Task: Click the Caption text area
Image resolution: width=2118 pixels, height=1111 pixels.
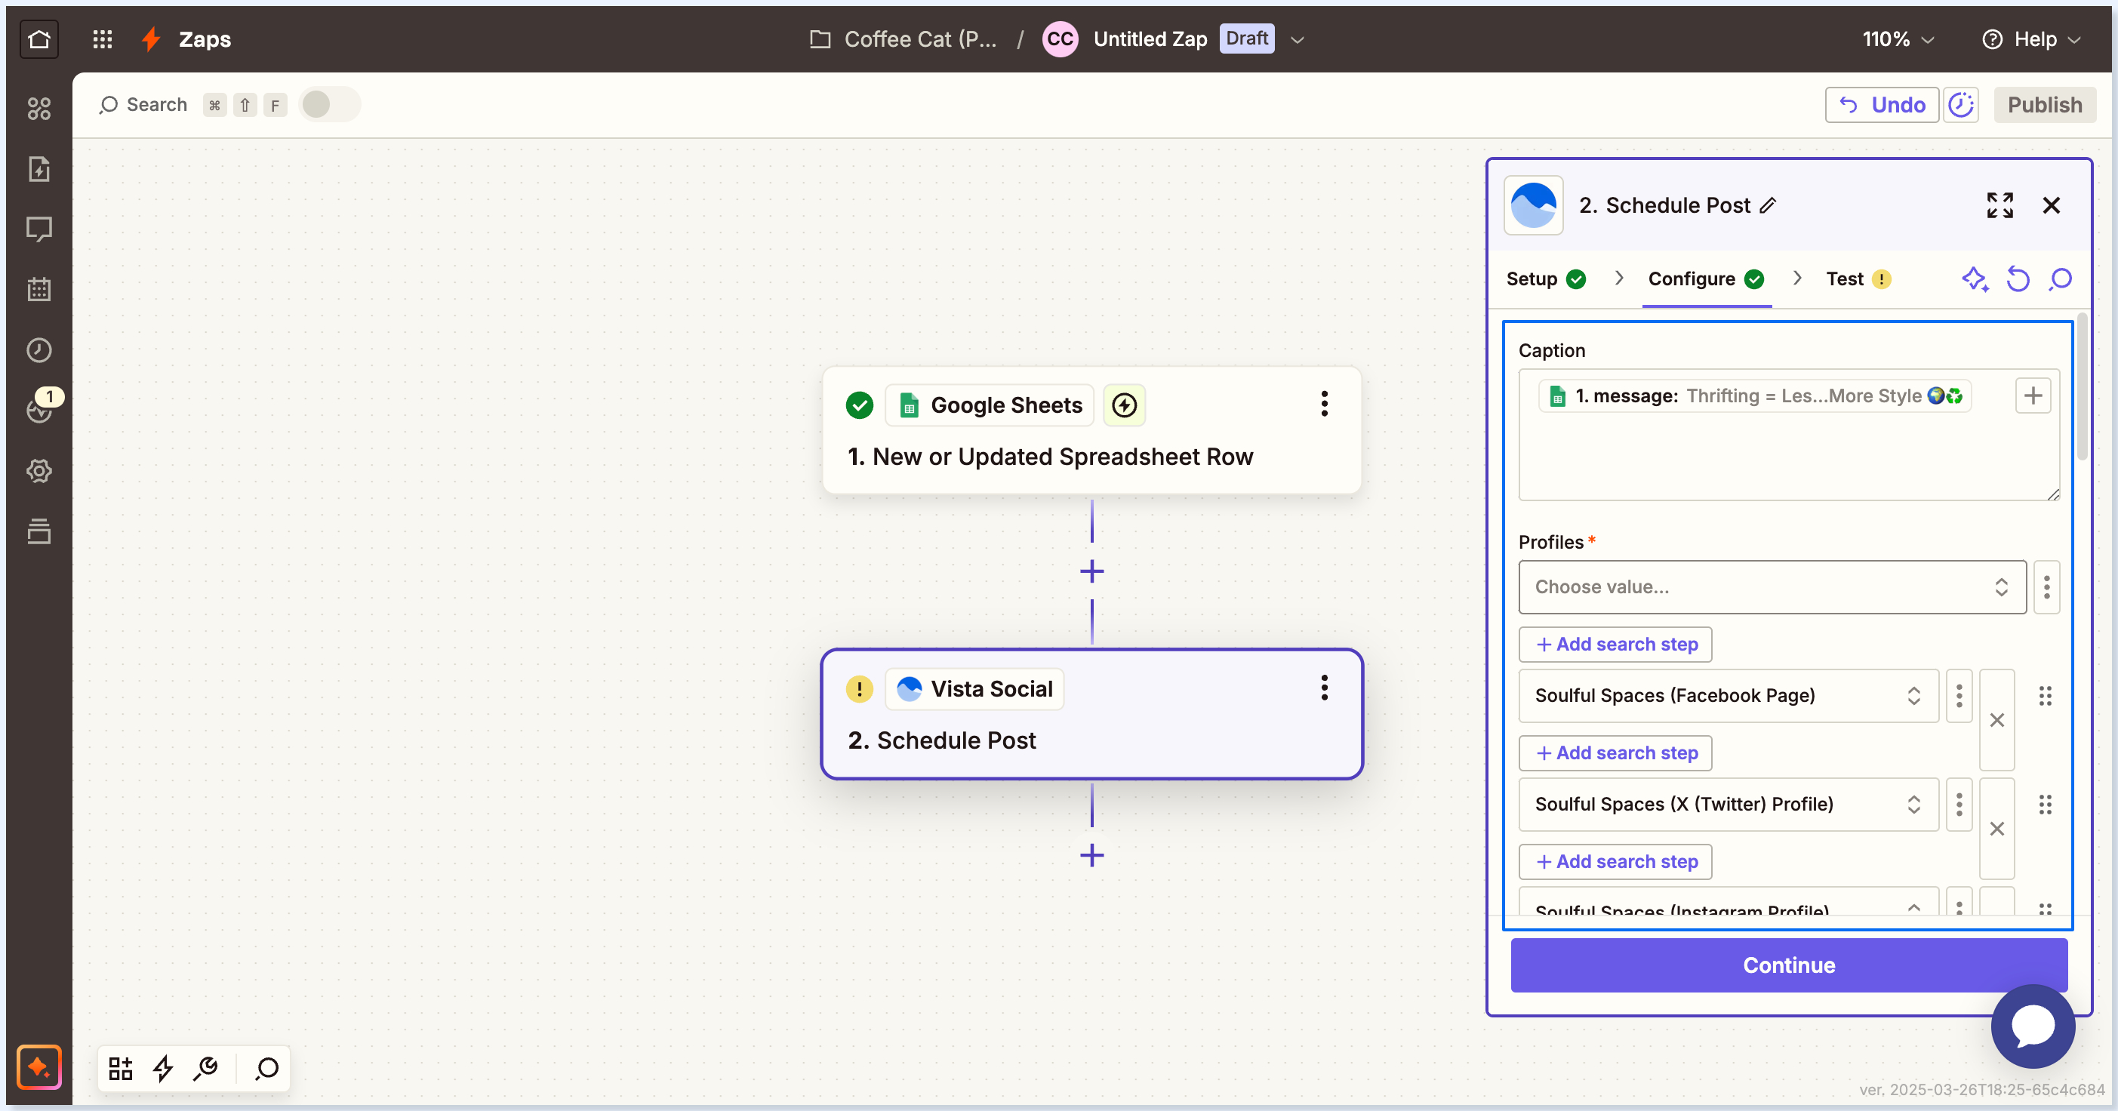Action: point(1788,434)
